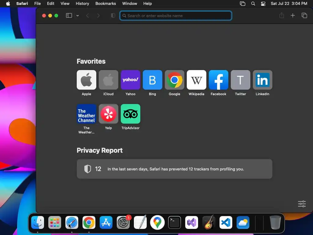Screen dimensions: 313x235
Task: Close the Safari window
Action: (44, 16)
